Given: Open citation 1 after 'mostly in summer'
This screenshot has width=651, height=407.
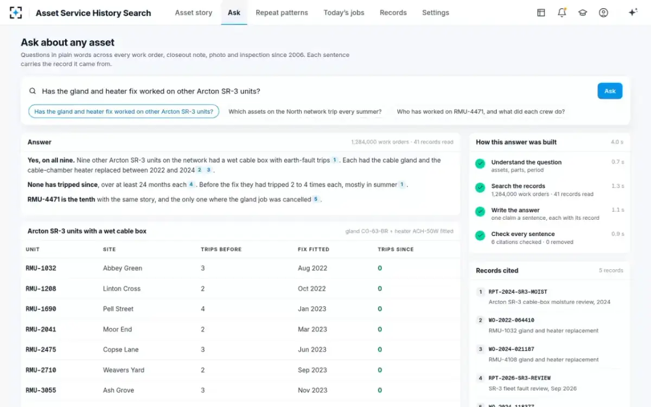Looking at the screenshot, I should click(x=402, y=185).
